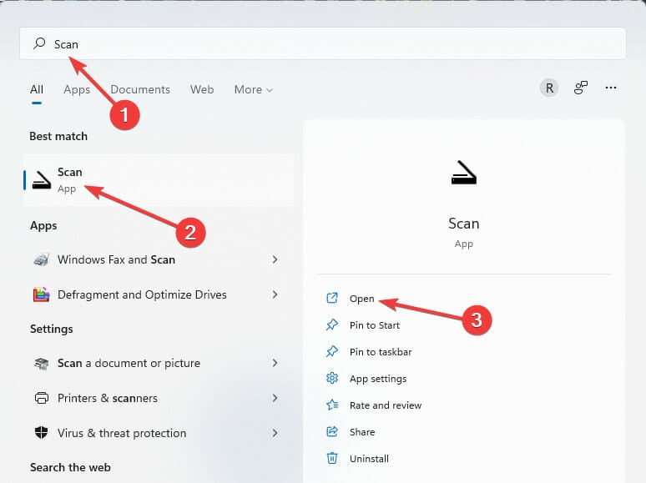The height and width of the screenshot is (483, 646).
Task: Click the Uninstall trash can icon
Action: pos(332,458)
